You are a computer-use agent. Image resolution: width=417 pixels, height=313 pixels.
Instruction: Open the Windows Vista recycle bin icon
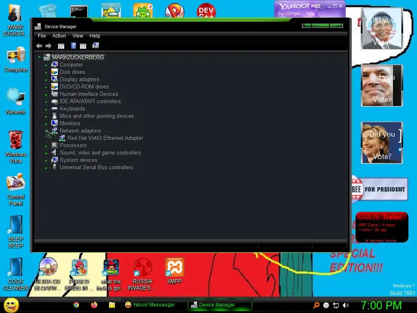[x=15, y=147]
